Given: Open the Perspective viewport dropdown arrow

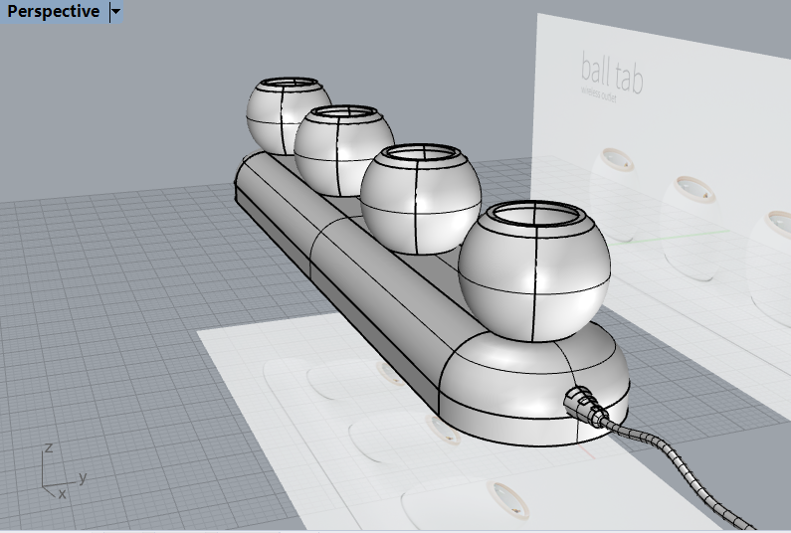Looking at the screenshot, I should [115, 12].
